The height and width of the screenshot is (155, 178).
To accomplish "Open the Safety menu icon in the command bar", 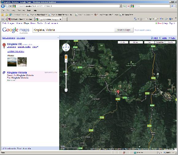I will tap(161, 19).
